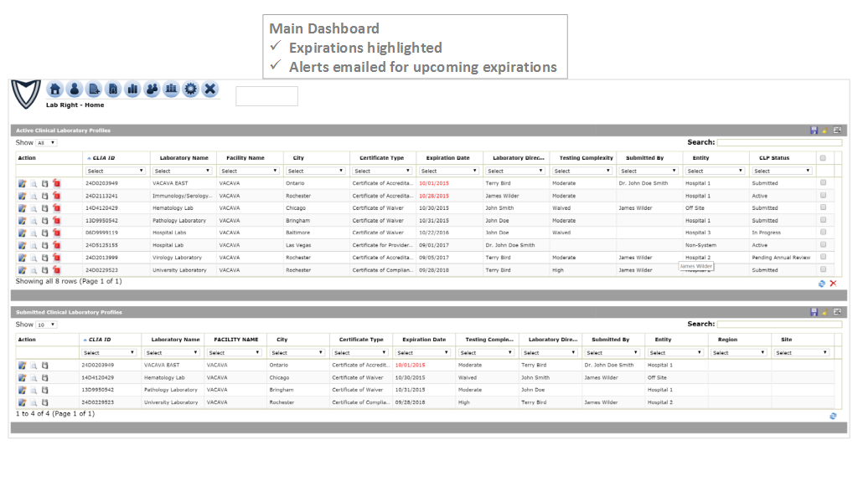
Task: Click red expiration date 10/28/2015
Action: click(434, 196)
